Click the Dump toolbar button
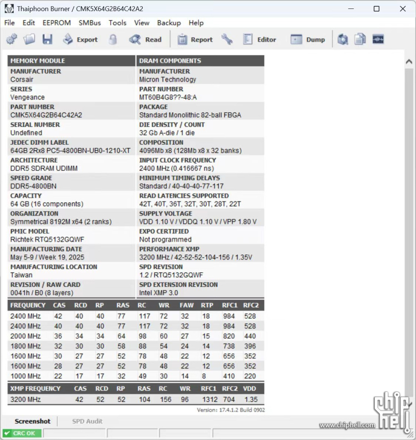This screenshot has width=416, height=440. [307, 39]
